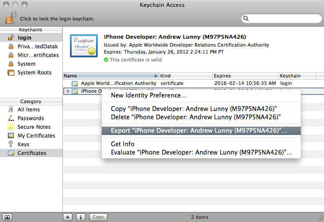Open the Passwords category

tap(31, 118)
